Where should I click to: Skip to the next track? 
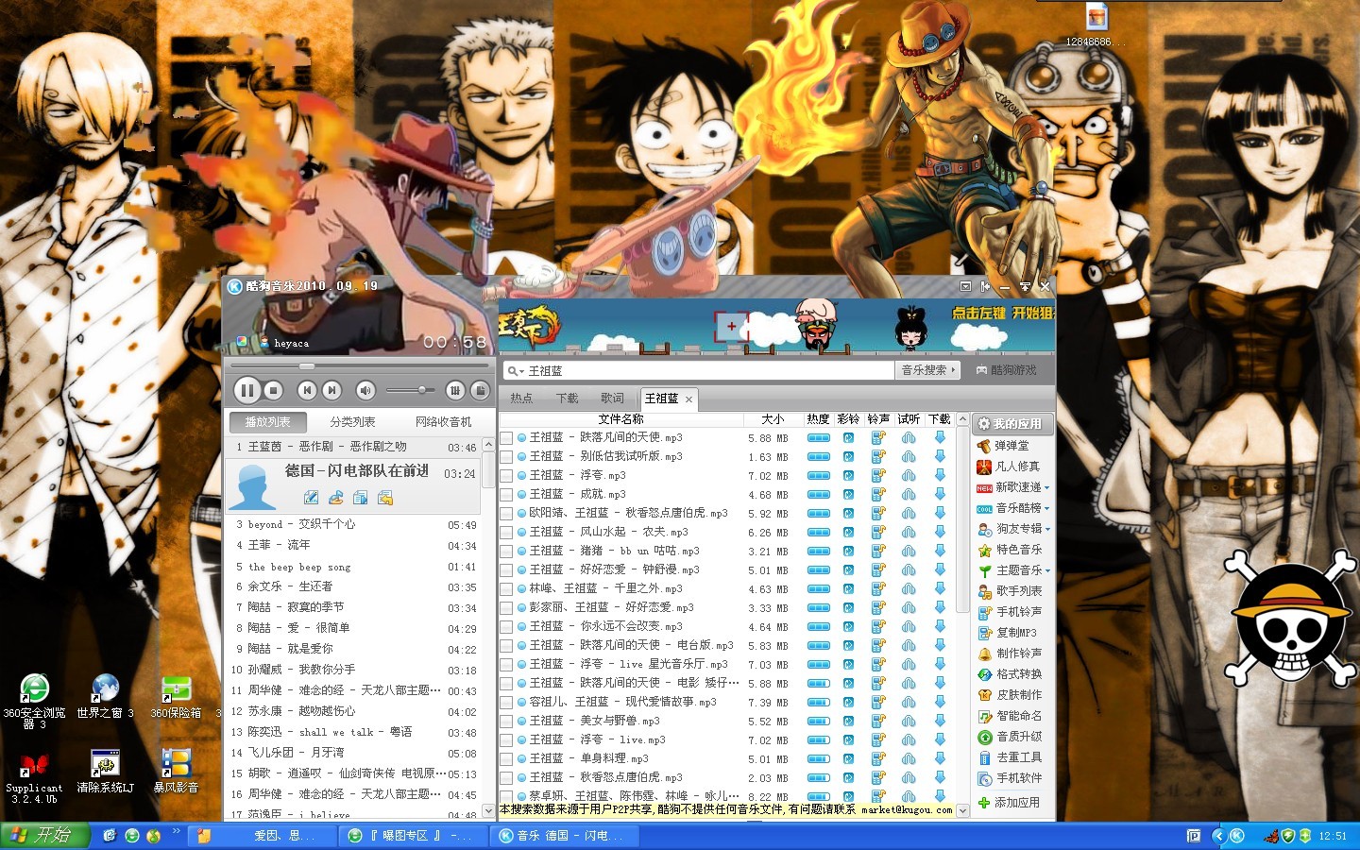tap(331, 389)
